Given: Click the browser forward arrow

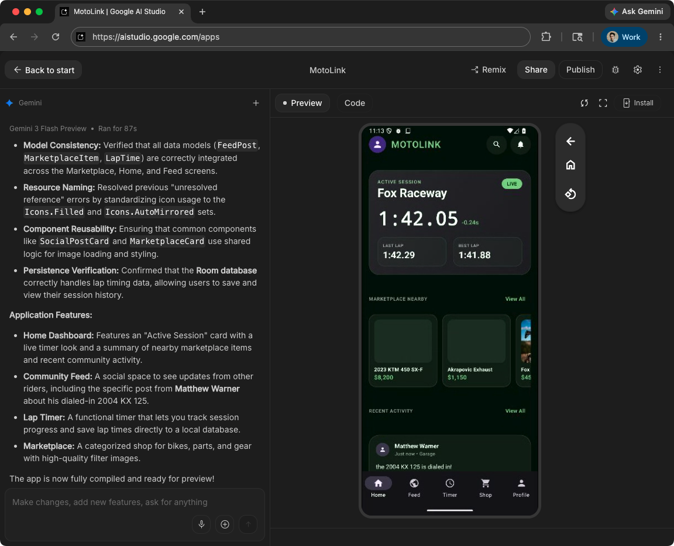Looking at the screenshot, I should [x=35, y=37].
